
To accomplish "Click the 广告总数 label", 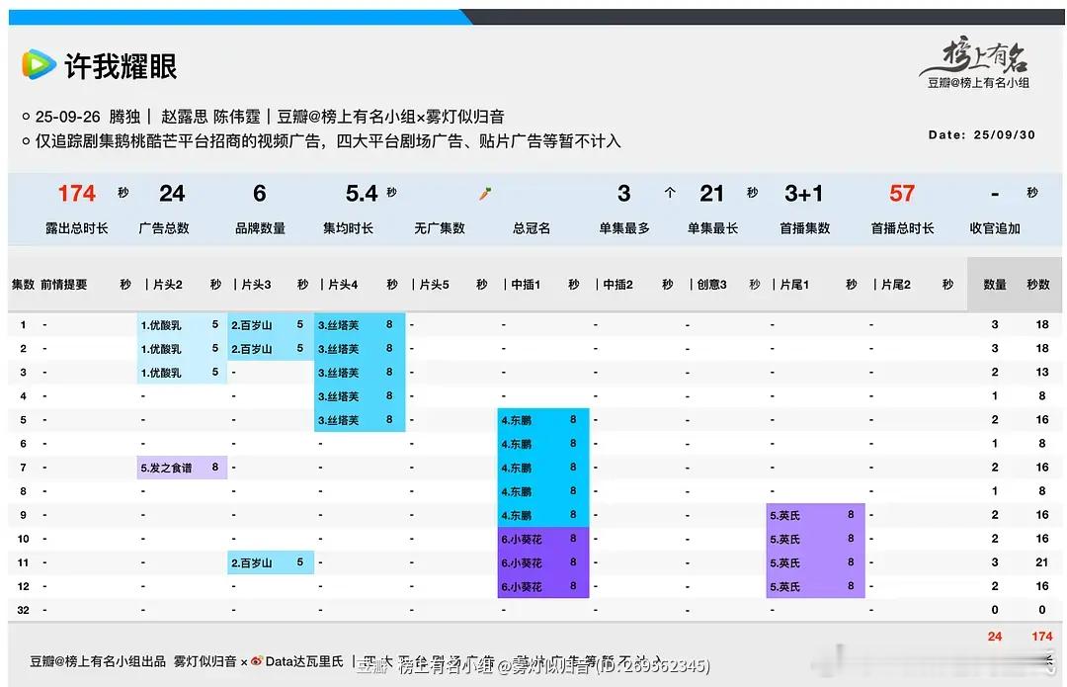I will click(164, 228).
